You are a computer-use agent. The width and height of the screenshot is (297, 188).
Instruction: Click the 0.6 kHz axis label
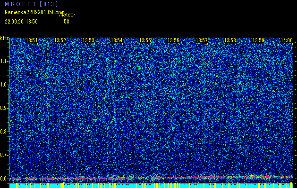click(x=4, y=179)
